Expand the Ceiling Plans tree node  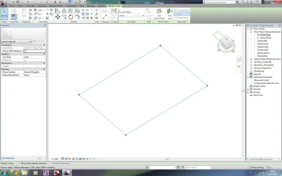pos(251,59)
